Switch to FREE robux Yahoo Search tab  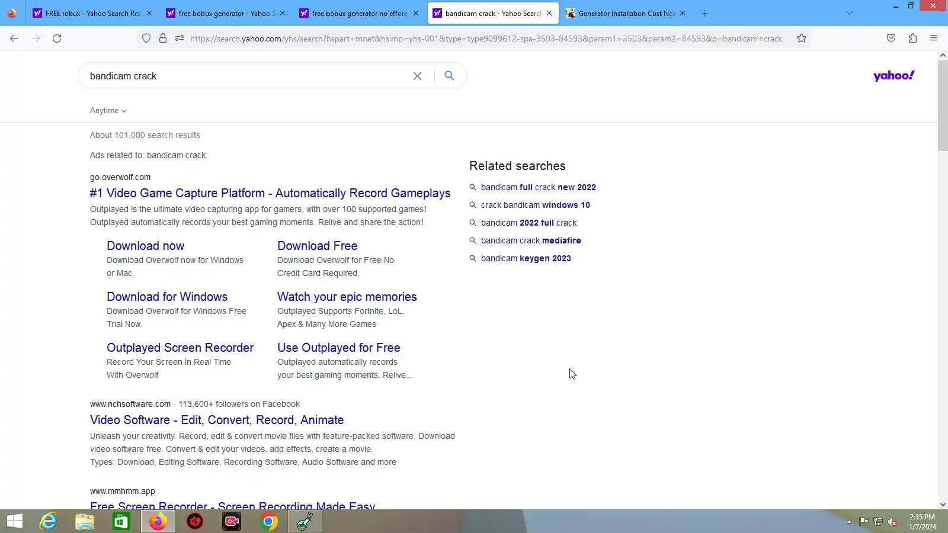(92, 13)
